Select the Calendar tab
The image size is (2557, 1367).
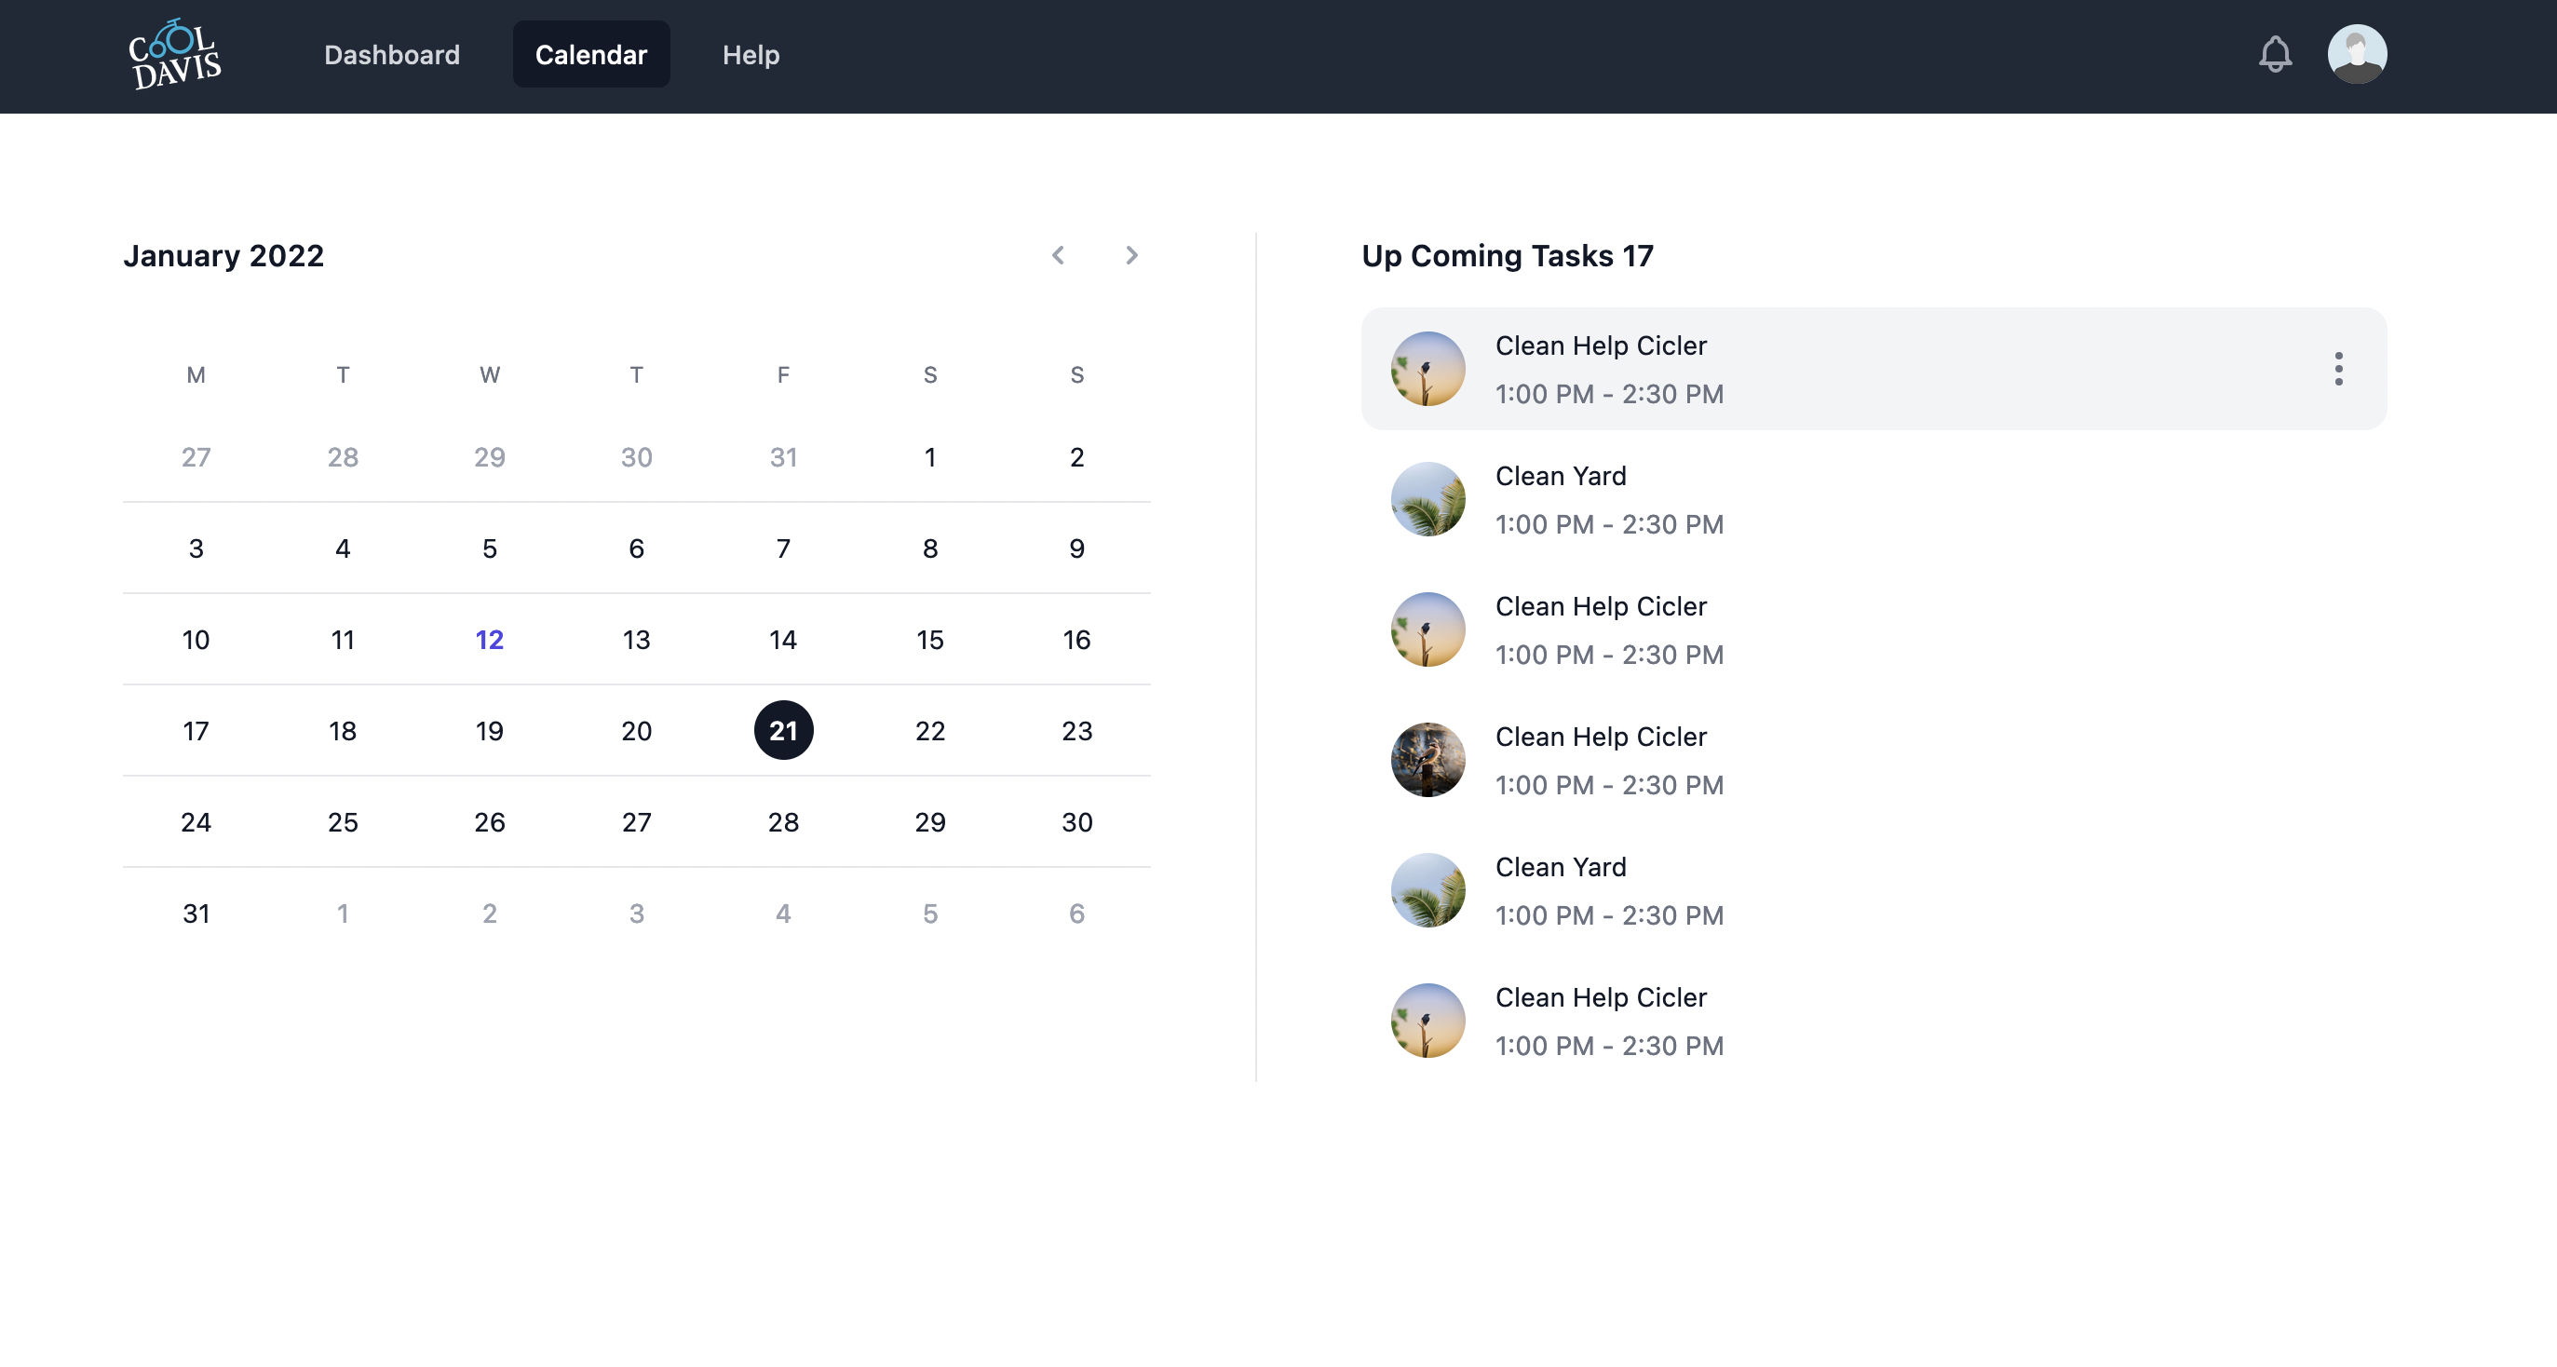590,55
